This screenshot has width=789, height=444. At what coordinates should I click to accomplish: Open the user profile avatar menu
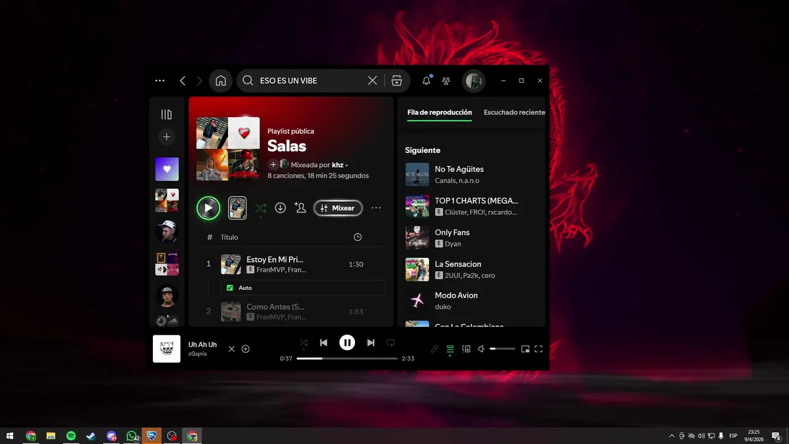click(474, 81)
